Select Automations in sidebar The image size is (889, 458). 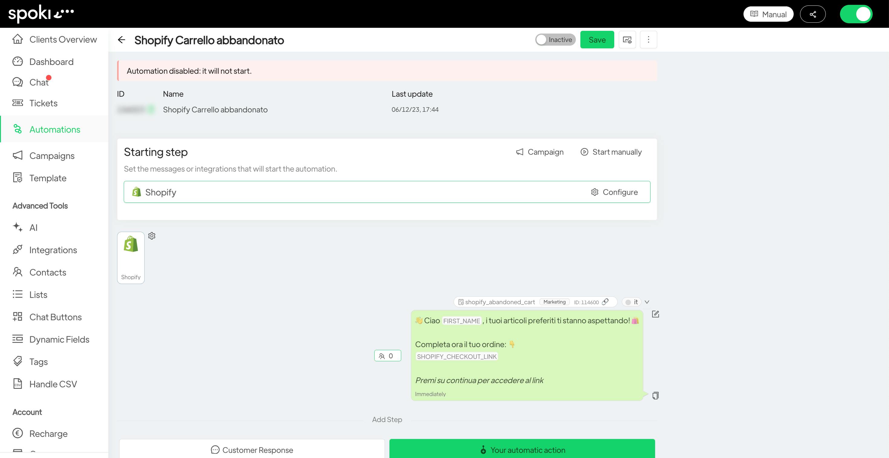pyautogui.click(x=54, y=129)
